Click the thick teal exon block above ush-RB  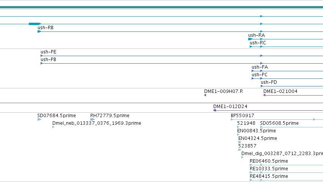point(35,24)
